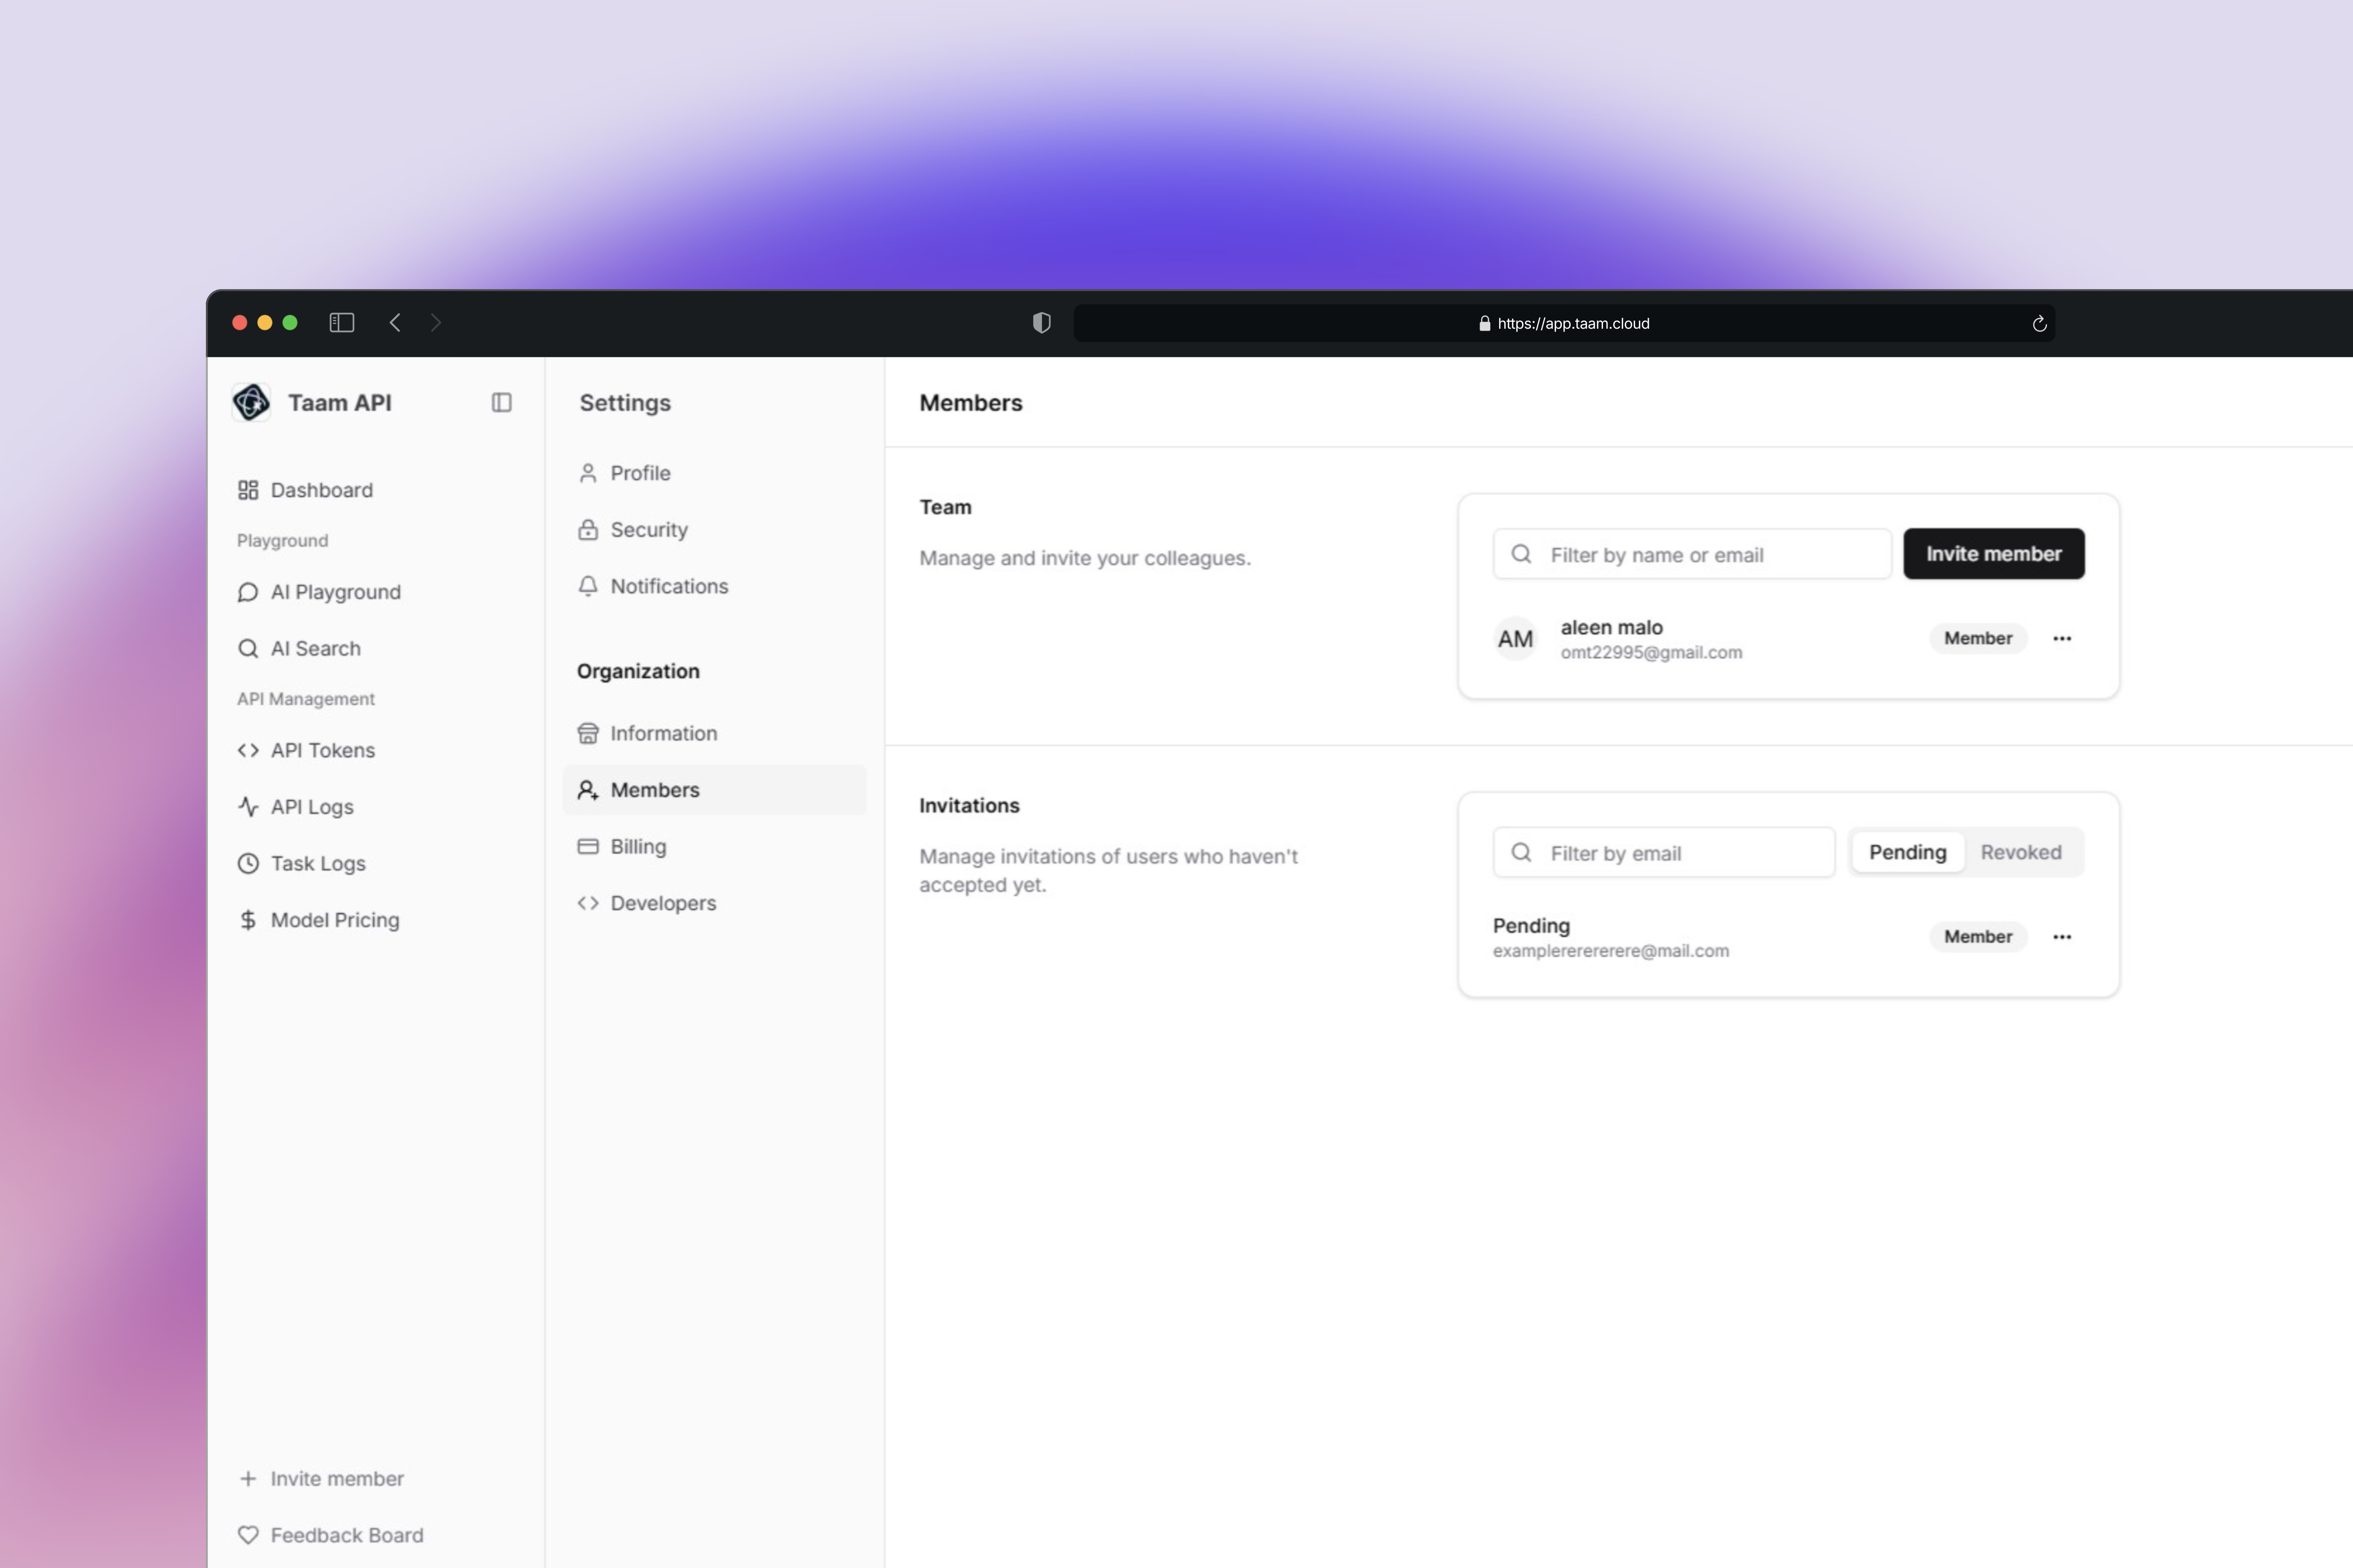Open API Tokens in the sidebar
This screenshot has width=2353, height=1568.
tap(322, 750)
